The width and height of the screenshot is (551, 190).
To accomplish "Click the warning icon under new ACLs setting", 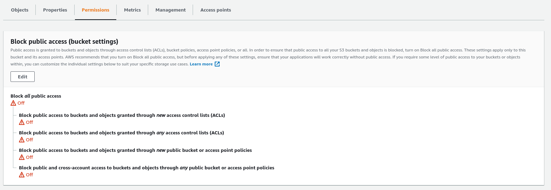I will (x=22, y=122).
